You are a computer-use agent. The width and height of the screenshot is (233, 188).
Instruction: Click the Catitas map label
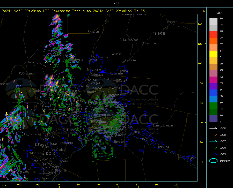(148, 139)
